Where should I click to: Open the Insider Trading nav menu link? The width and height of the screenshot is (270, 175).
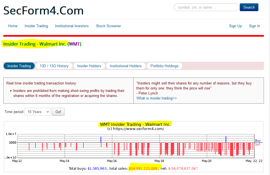coord(36,26)
